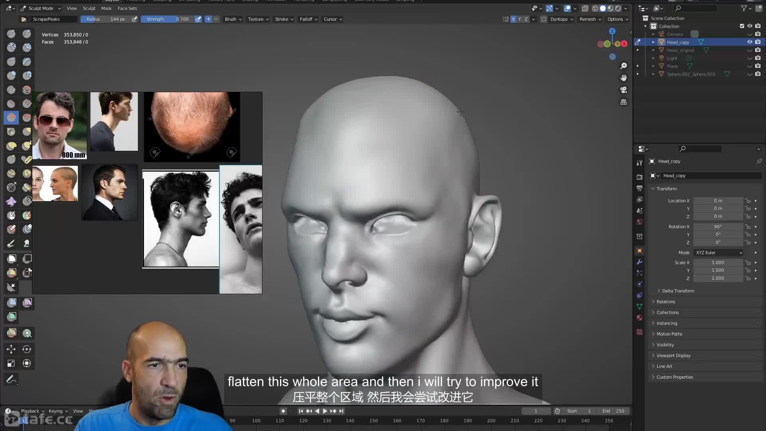Open the Brush settings dropdown

[x=233, y=19]
